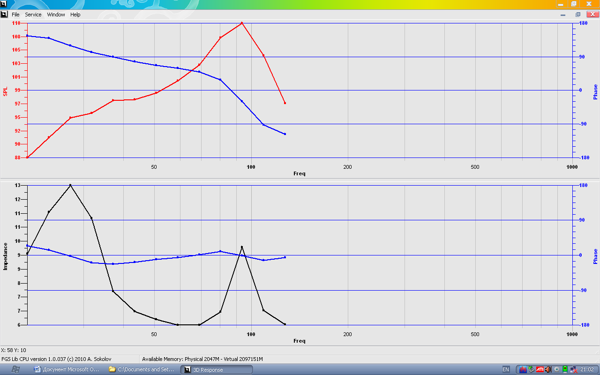This screenshot has width=600, height=375.
Task: Click the Freq label under the Impedance chart
Action: pyautogui.click(x=299, y=341)
